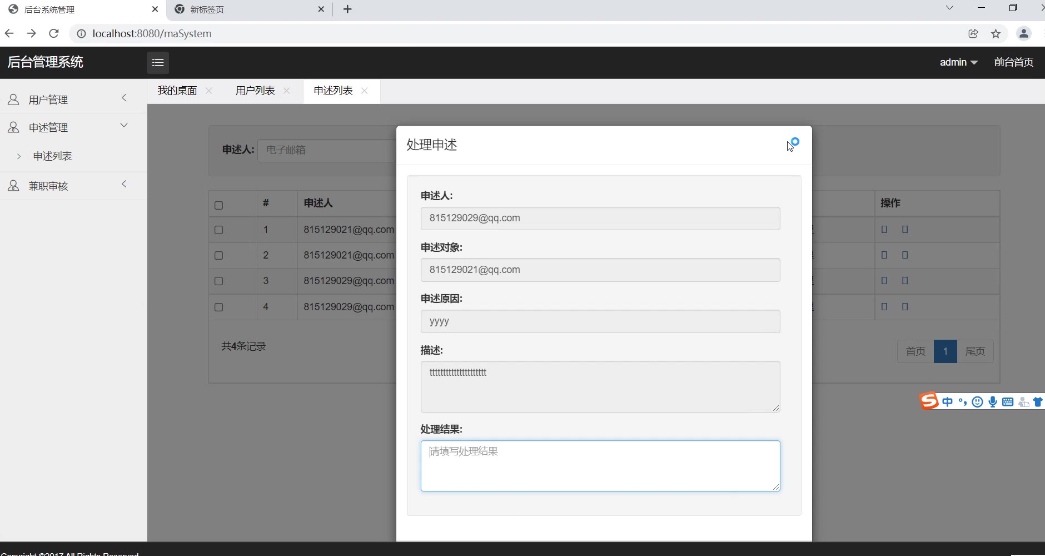Check the checkbox for row 4

[218, 307]
